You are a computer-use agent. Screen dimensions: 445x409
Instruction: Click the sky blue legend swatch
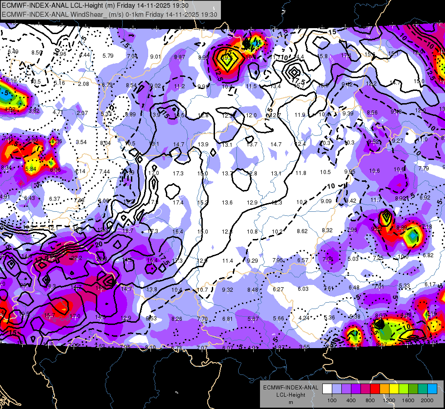[432, 389]
